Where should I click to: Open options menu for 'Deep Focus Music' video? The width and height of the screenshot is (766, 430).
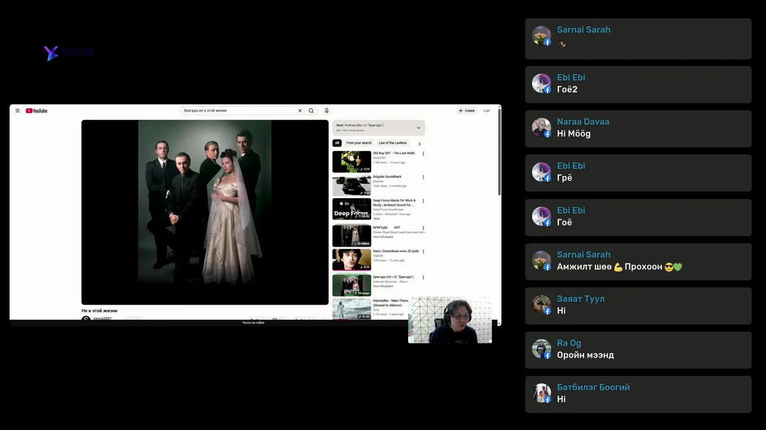coord(423,201)
